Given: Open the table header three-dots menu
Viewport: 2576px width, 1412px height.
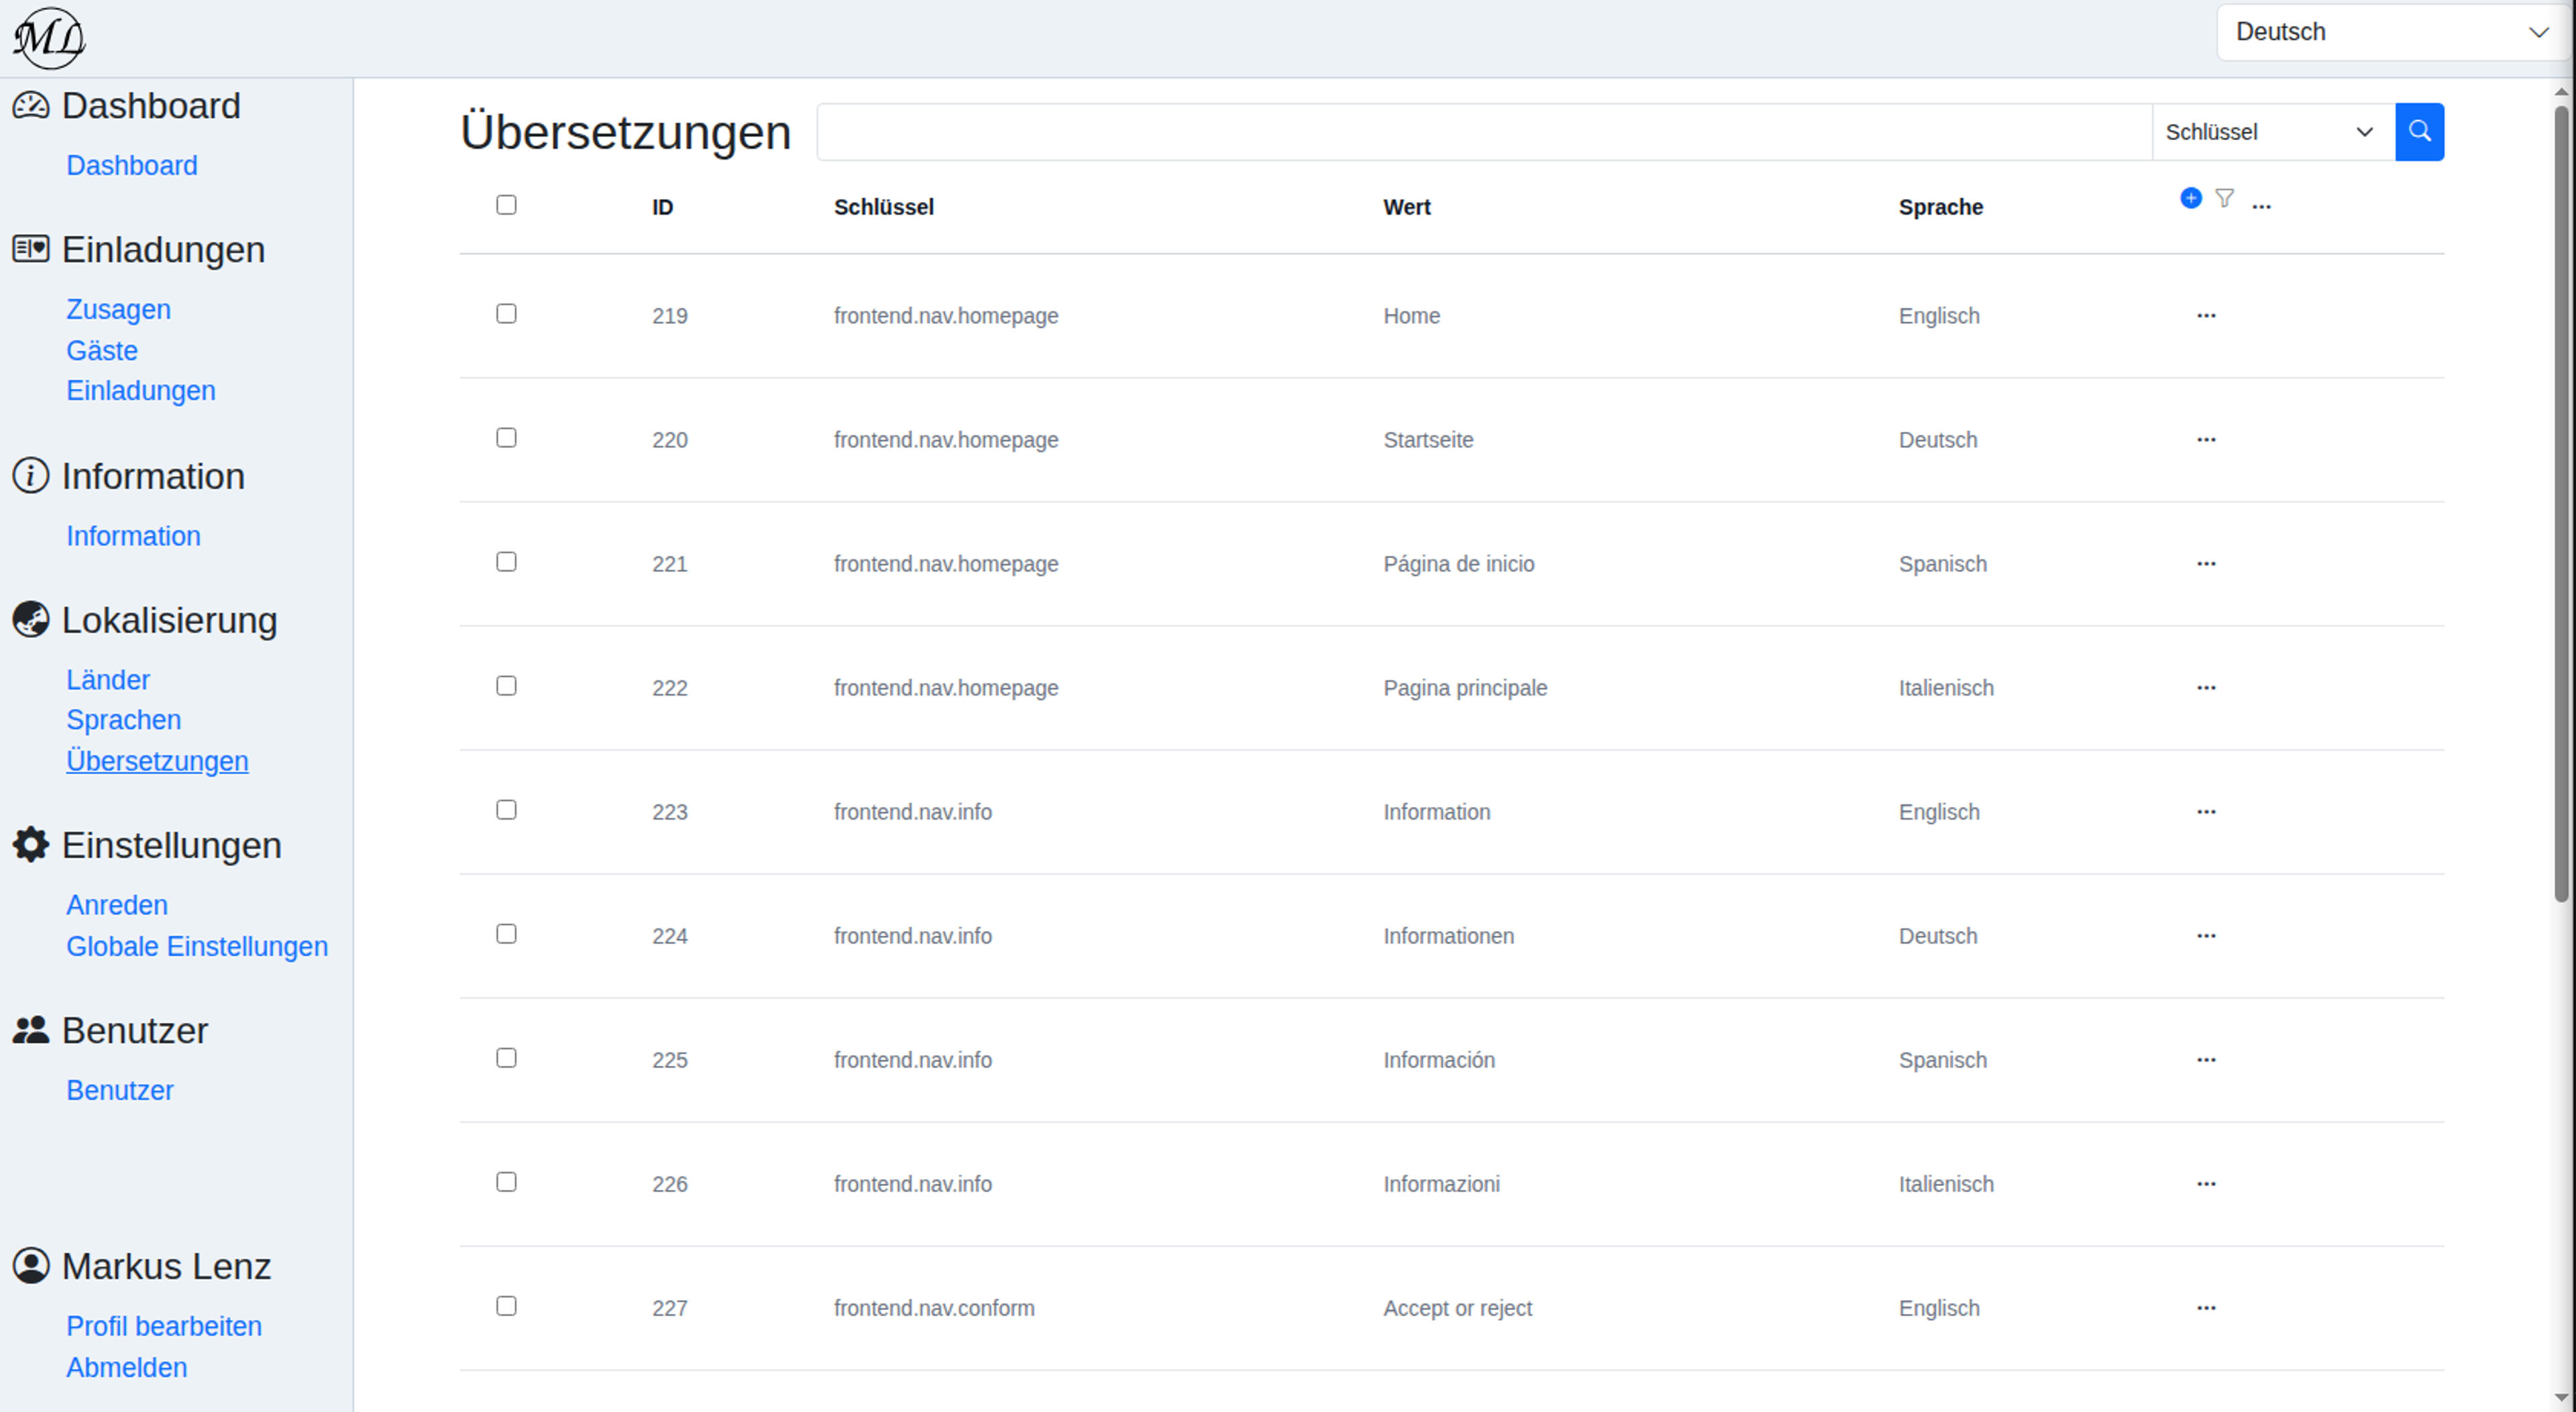Looking at the screenshot, I should coord(2261,206).
